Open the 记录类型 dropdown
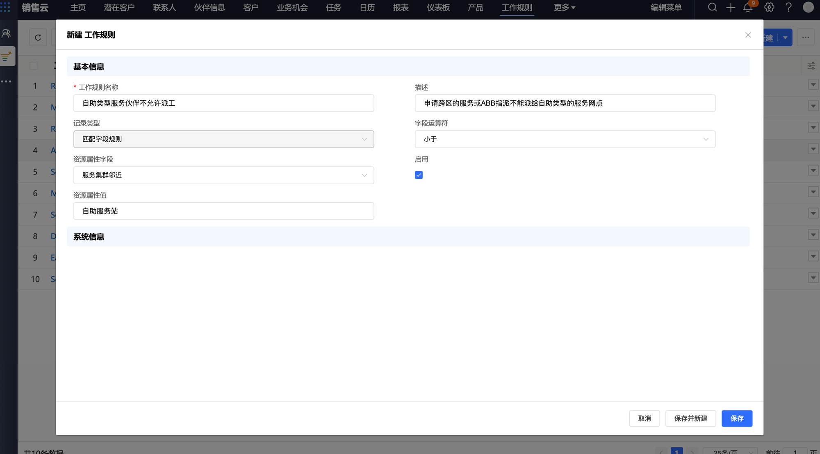Screen dimensions: 820x454 click(223, 139)
